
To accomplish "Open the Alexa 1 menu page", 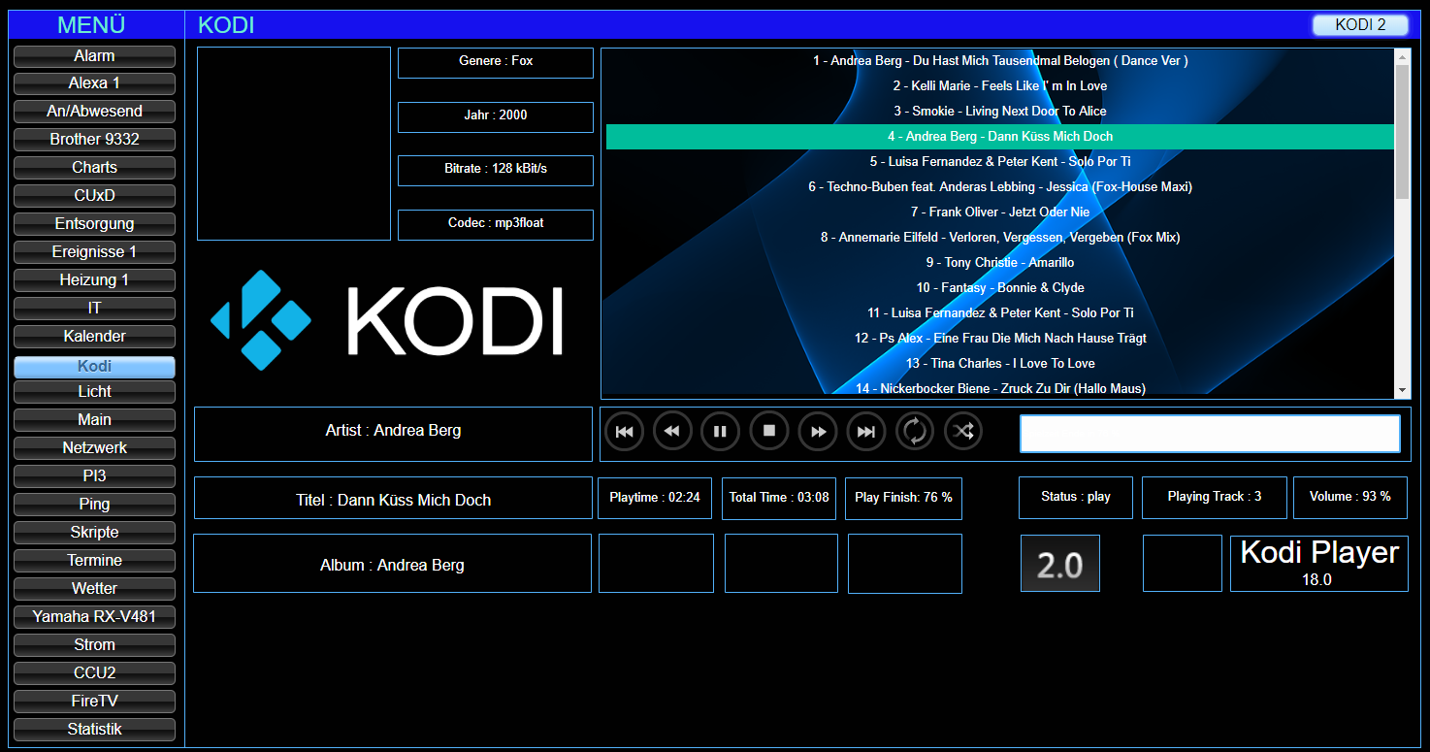I will tap(94, 83).
